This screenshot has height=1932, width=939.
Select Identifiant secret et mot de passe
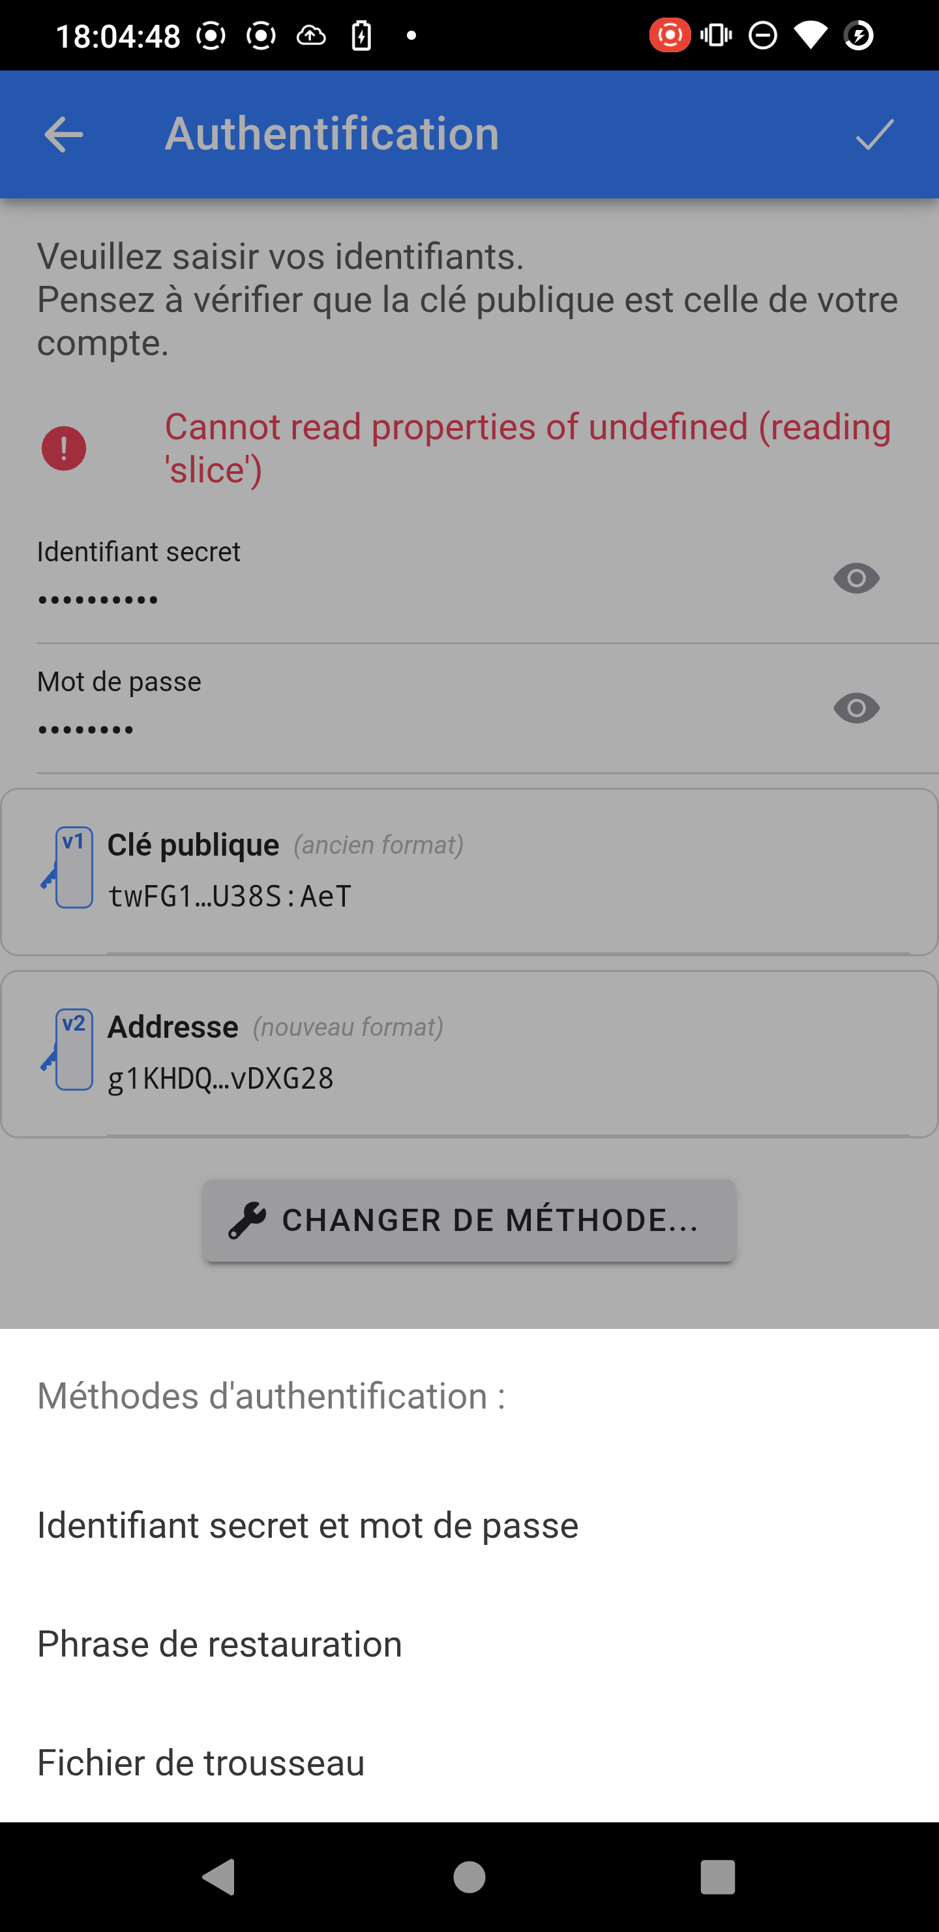(308, 1525)
